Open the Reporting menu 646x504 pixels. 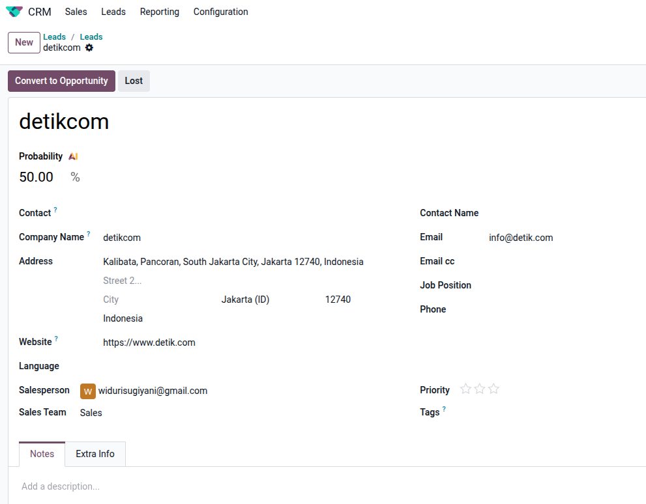pyautogui.click(x=159, y=12)
